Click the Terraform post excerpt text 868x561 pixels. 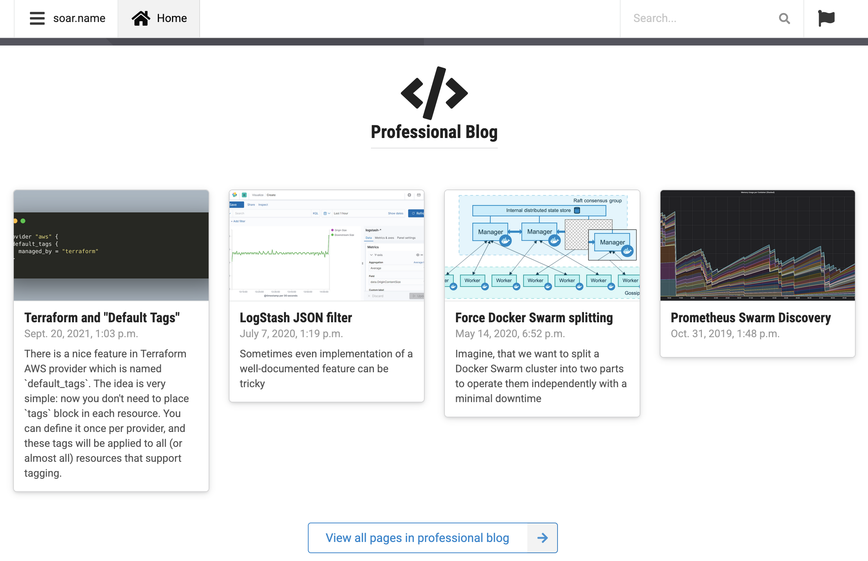click(107, 413)
